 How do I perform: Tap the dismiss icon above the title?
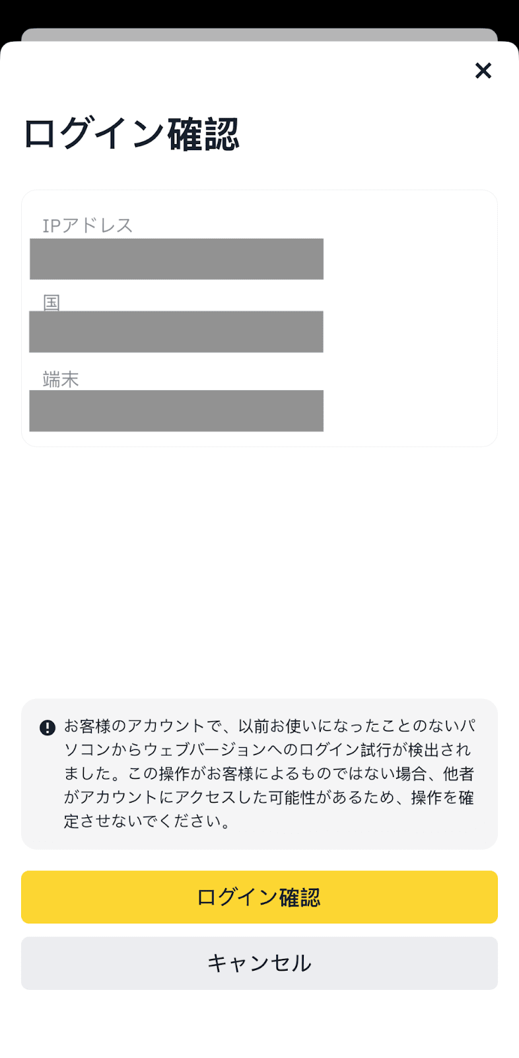[483, 71]
